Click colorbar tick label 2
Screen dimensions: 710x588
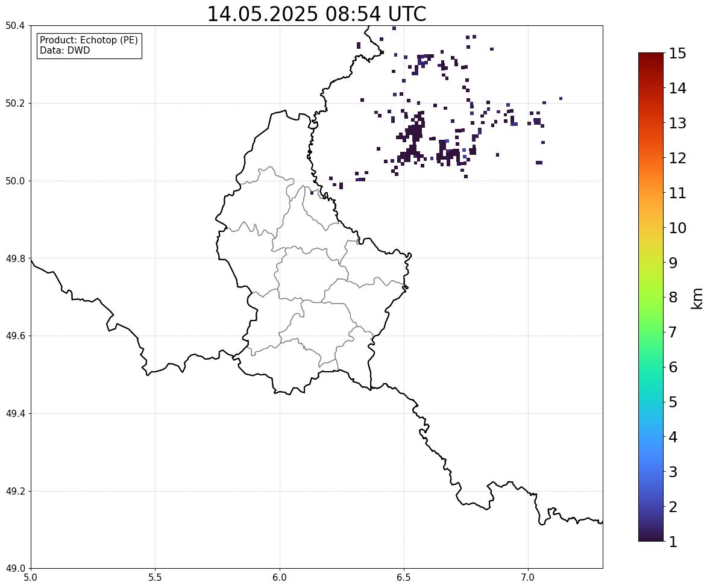673,507
